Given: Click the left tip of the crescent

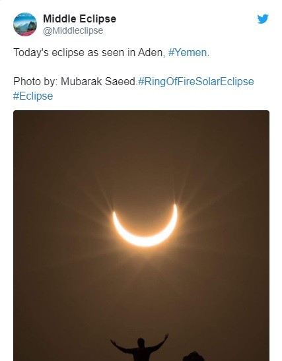Looking at the screenshot, I should pyautogui.click(x=114, y=214).
